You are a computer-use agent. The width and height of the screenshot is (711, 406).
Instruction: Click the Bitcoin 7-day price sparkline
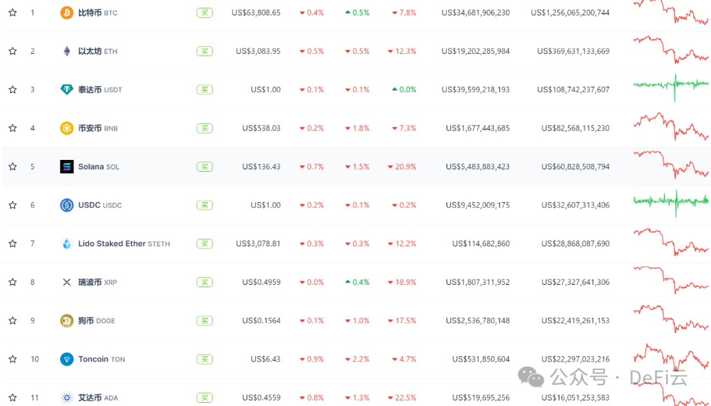pos(671,13)
